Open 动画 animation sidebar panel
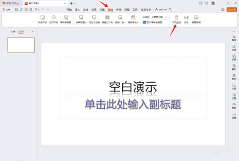Viewport: 239px width, 161px height. (x=234, y=48)
